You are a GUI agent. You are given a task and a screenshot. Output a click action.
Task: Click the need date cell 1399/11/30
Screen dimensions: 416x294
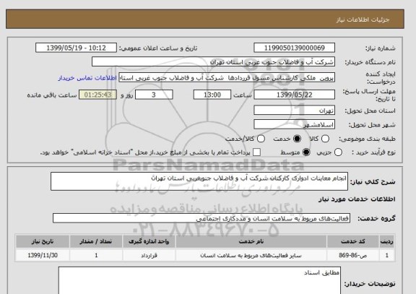(x=43, y=255)
